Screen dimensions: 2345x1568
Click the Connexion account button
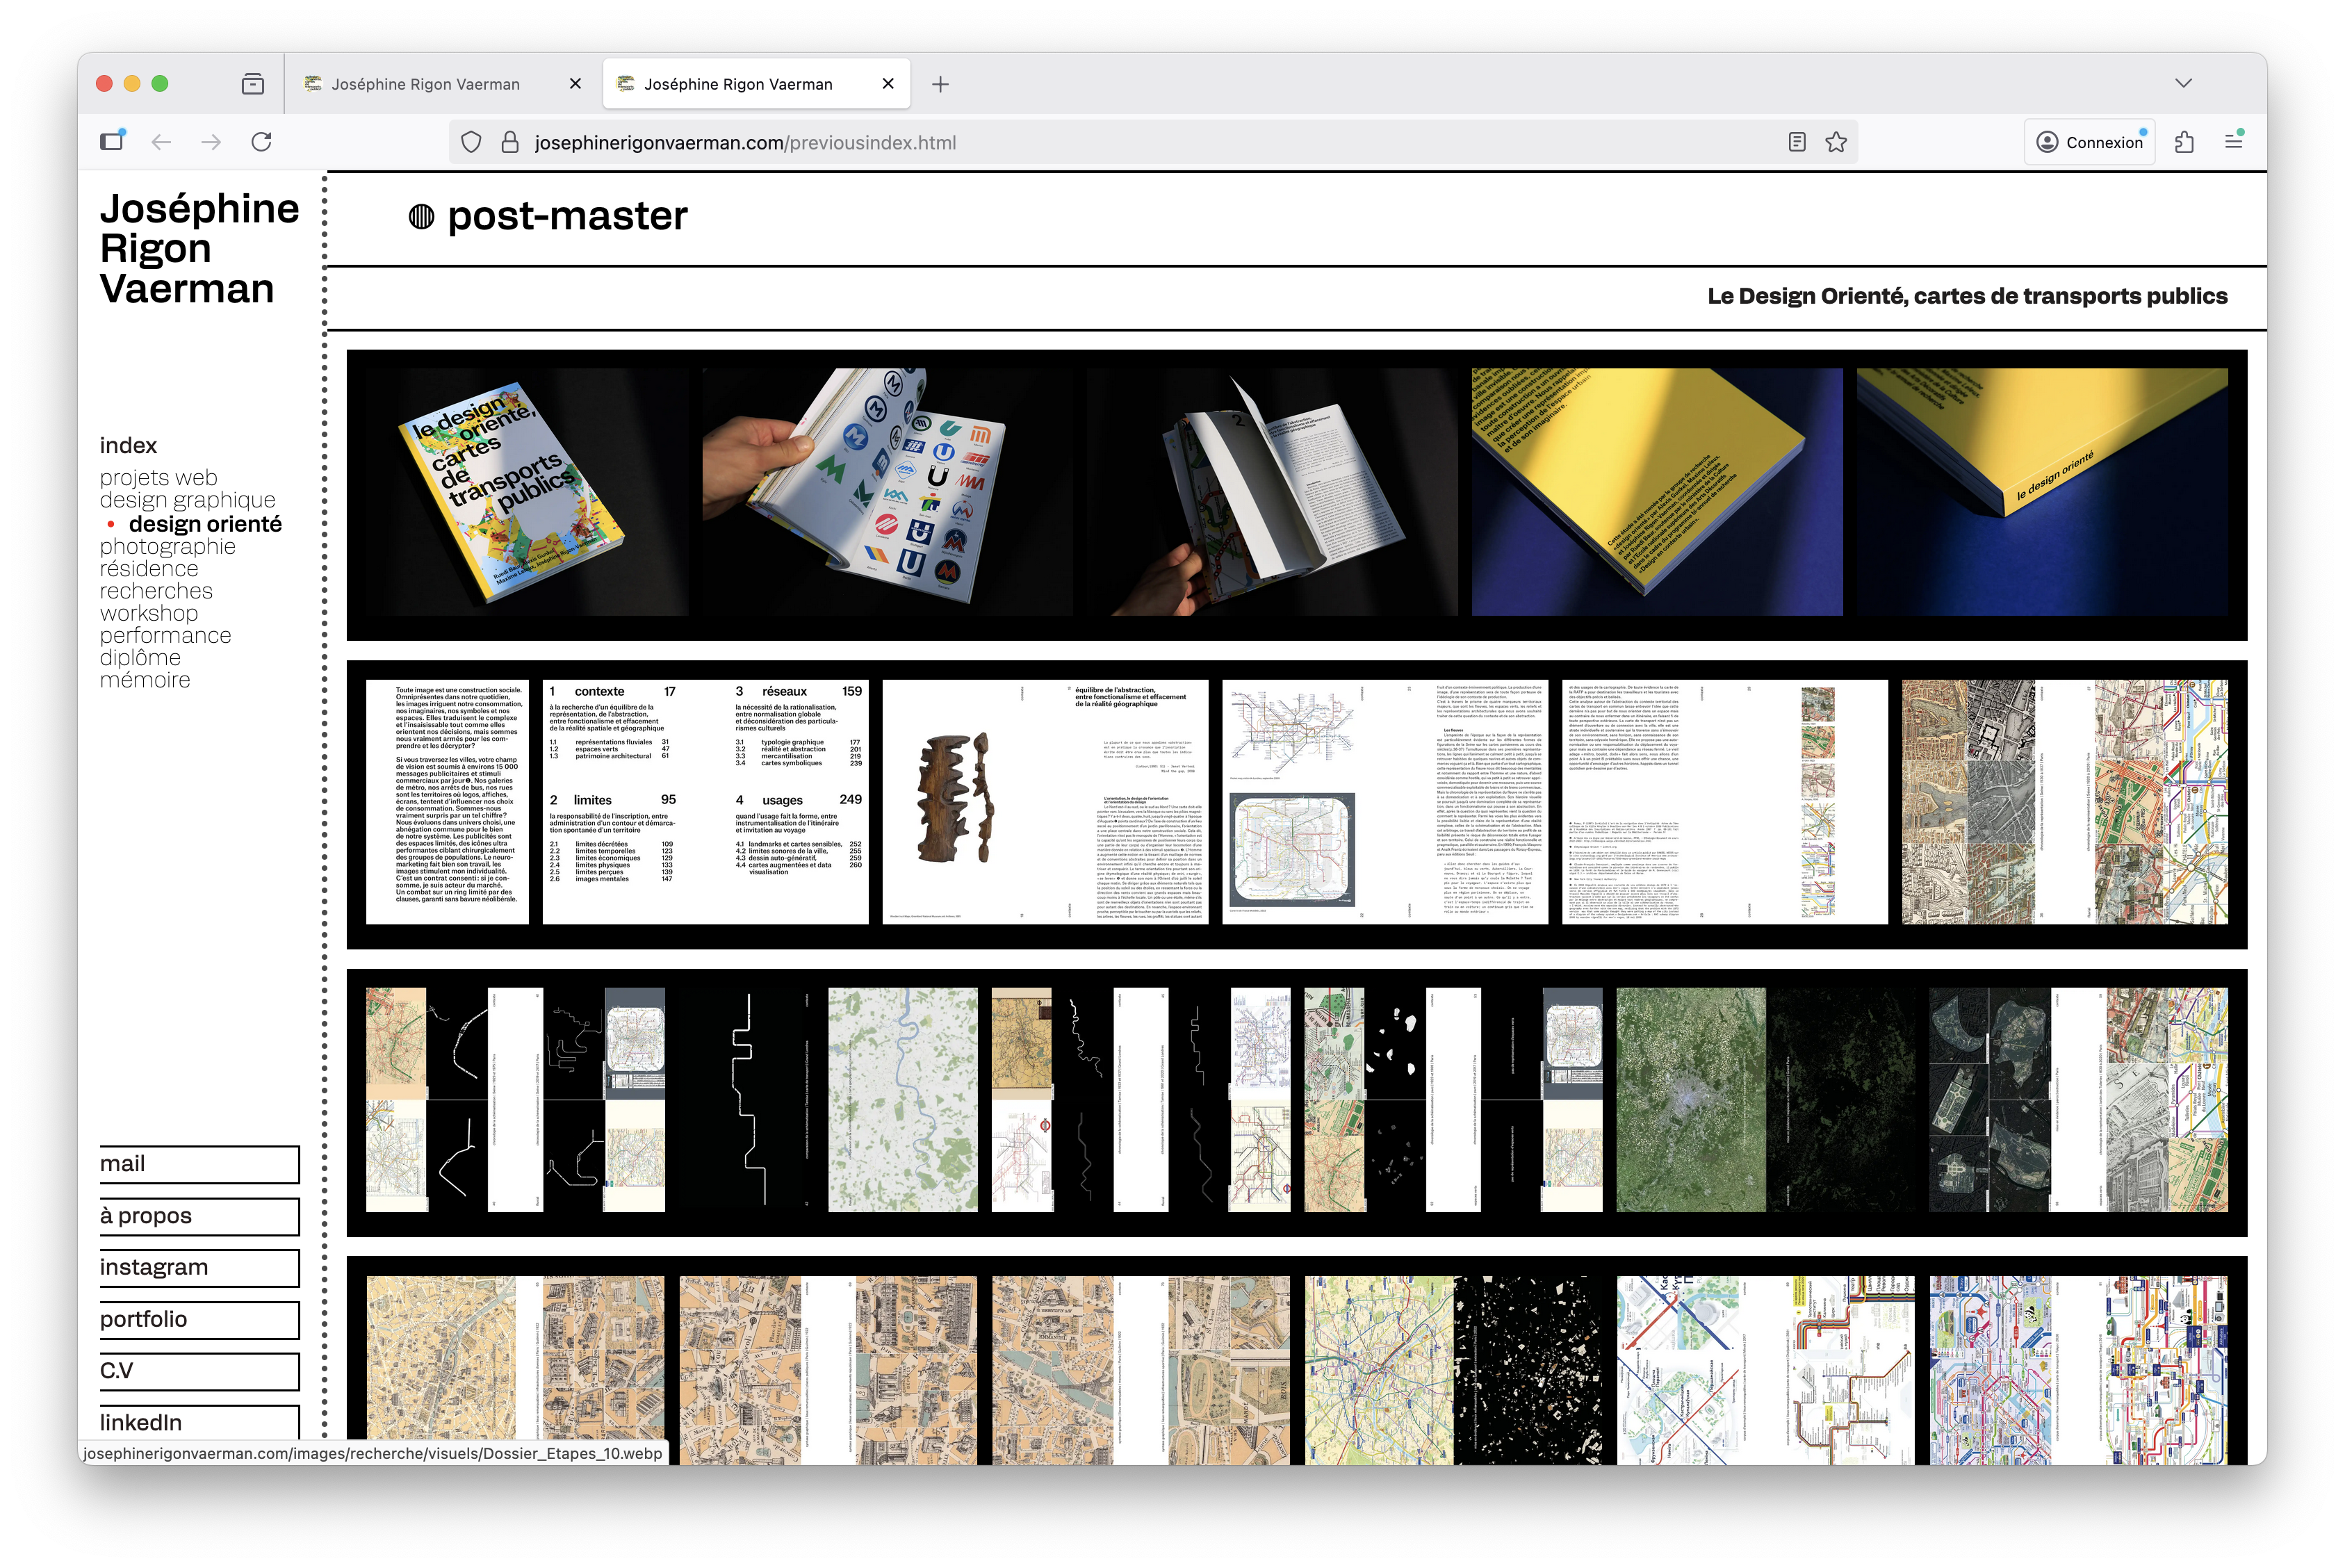[x=2090, y=142]
